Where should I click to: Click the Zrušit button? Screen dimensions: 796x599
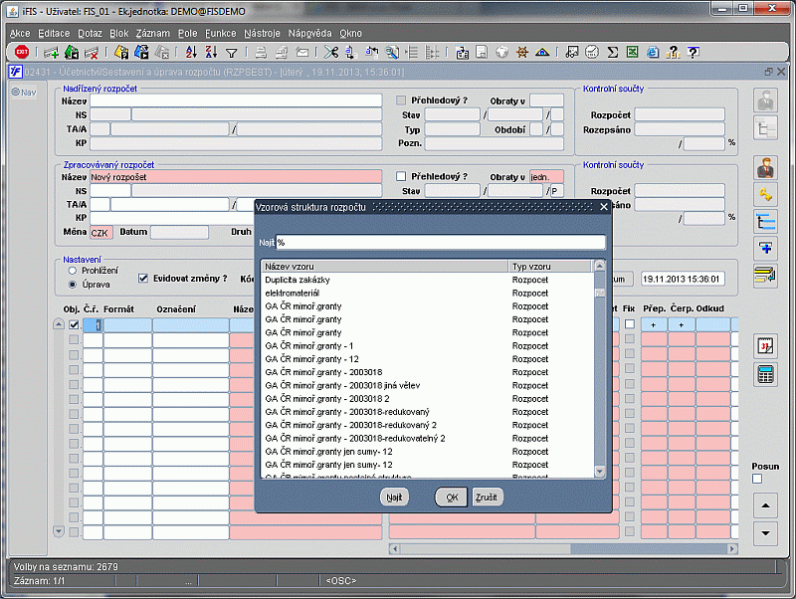click(488, 497)
